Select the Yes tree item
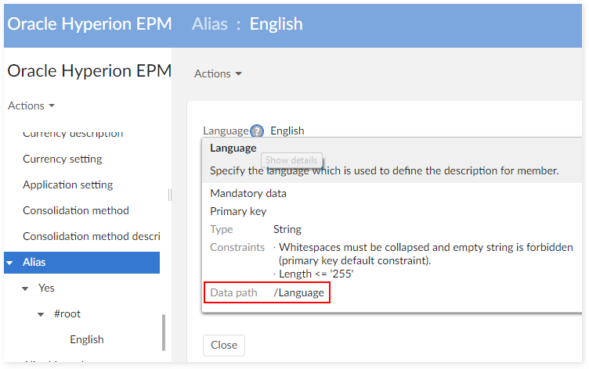Viewport: 589px width, 369px height. tap(46, 288)
